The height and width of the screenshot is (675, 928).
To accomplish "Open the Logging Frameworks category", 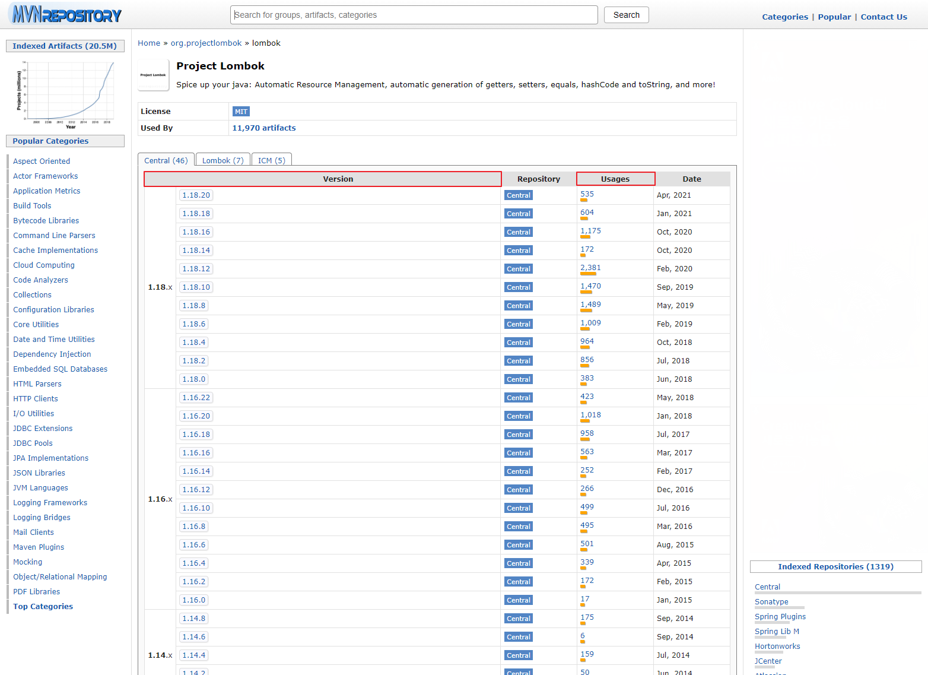I will coord(50,503).
